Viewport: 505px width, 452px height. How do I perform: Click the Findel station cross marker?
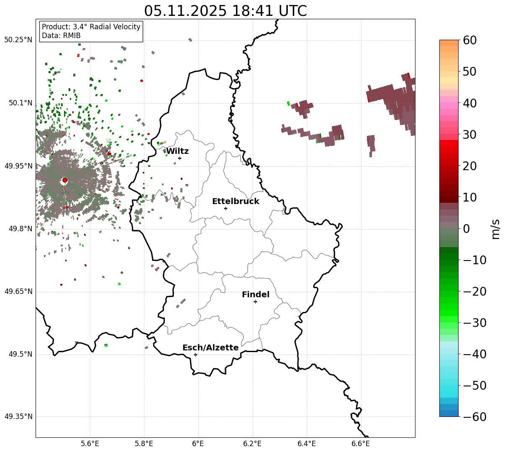click(x=255, y=301)
